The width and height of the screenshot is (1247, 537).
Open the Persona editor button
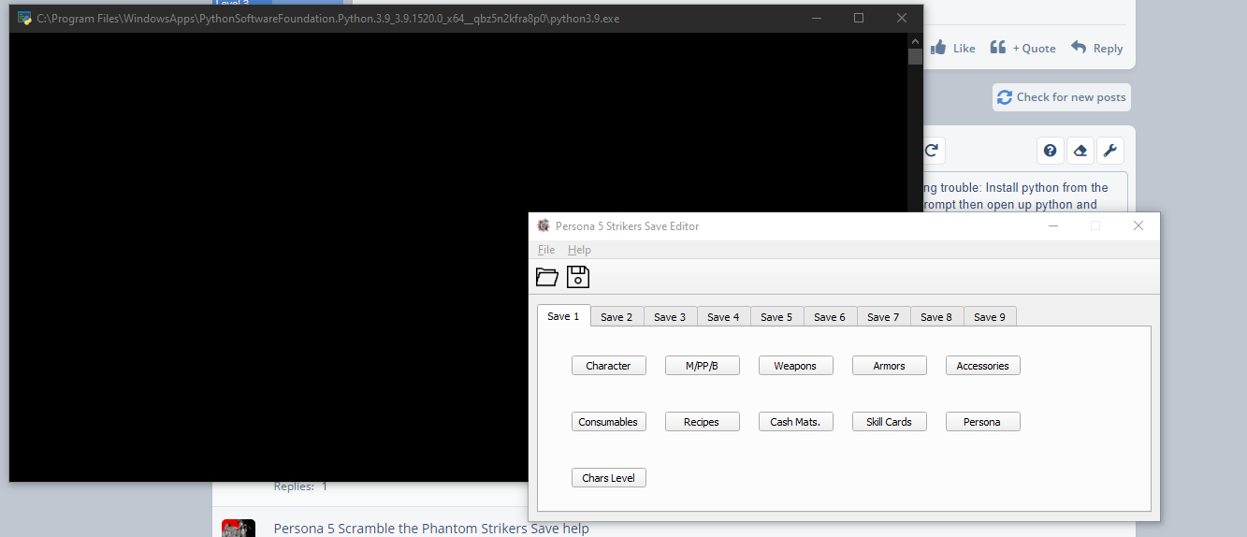[982, 422]
